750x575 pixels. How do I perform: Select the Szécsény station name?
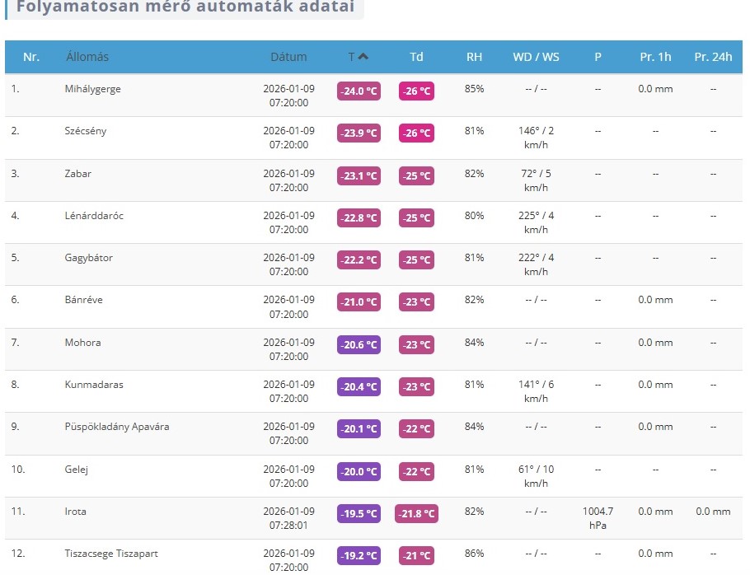(86, 131)
